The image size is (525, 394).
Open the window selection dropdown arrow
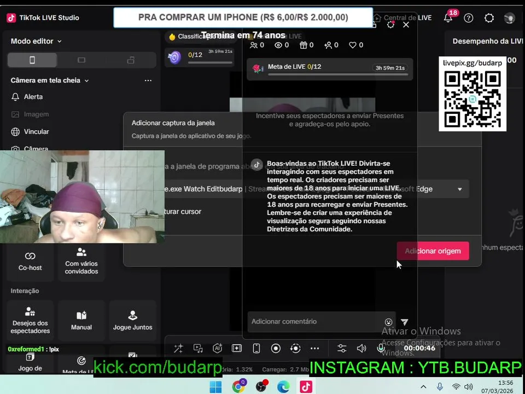[460, 189]
